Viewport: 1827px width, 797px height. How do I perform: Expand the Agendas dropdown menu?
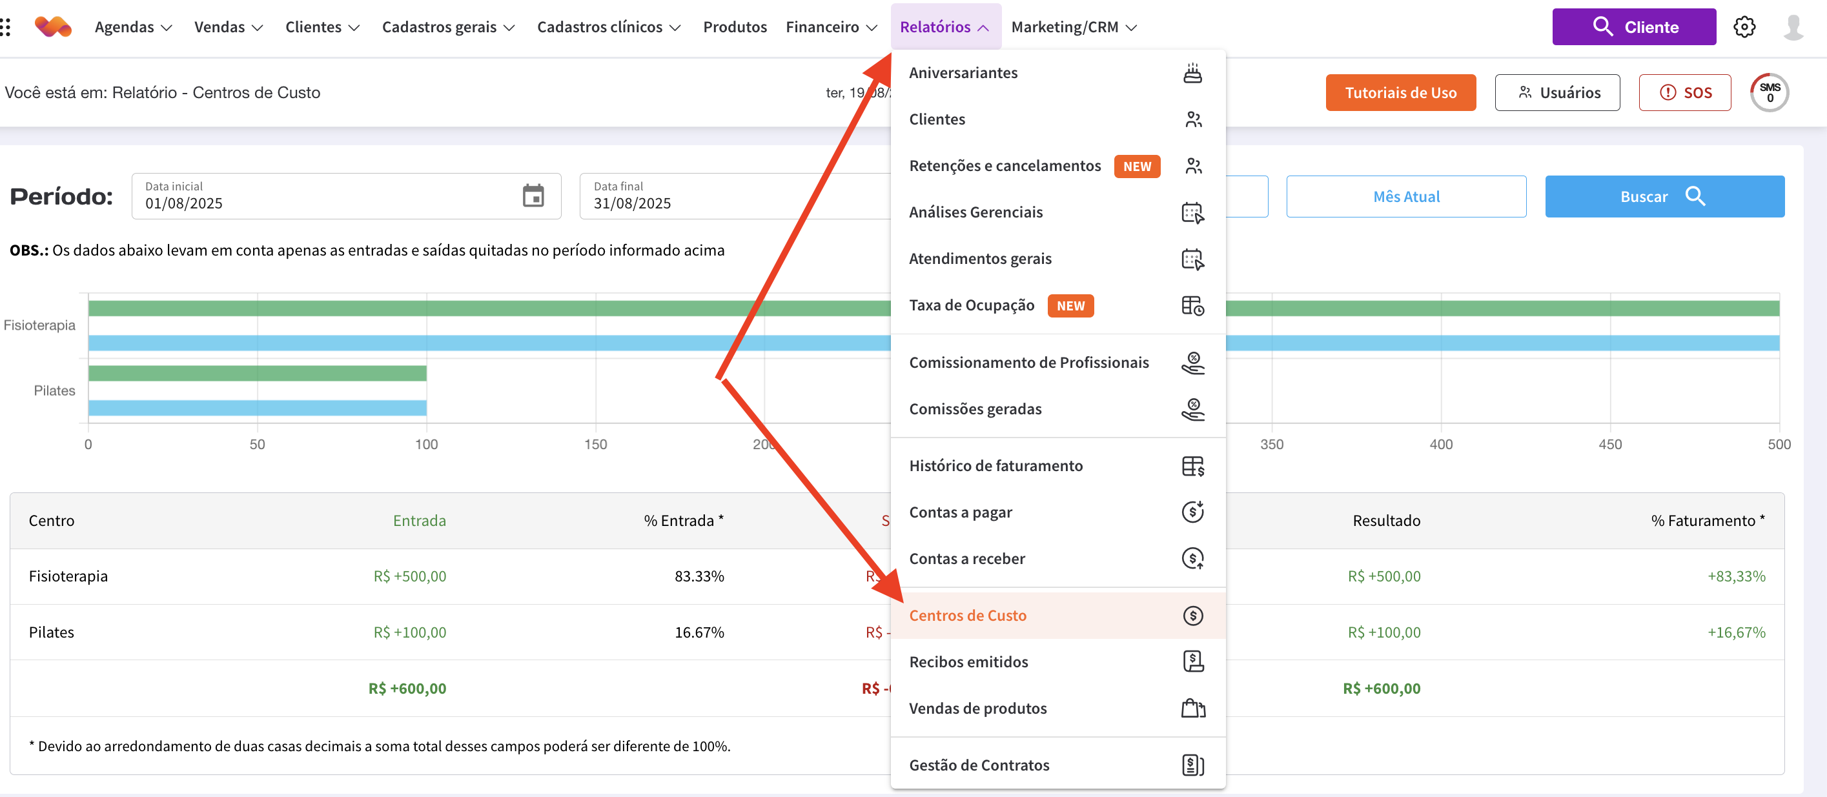pyautogui.click(x=134, y=27)
